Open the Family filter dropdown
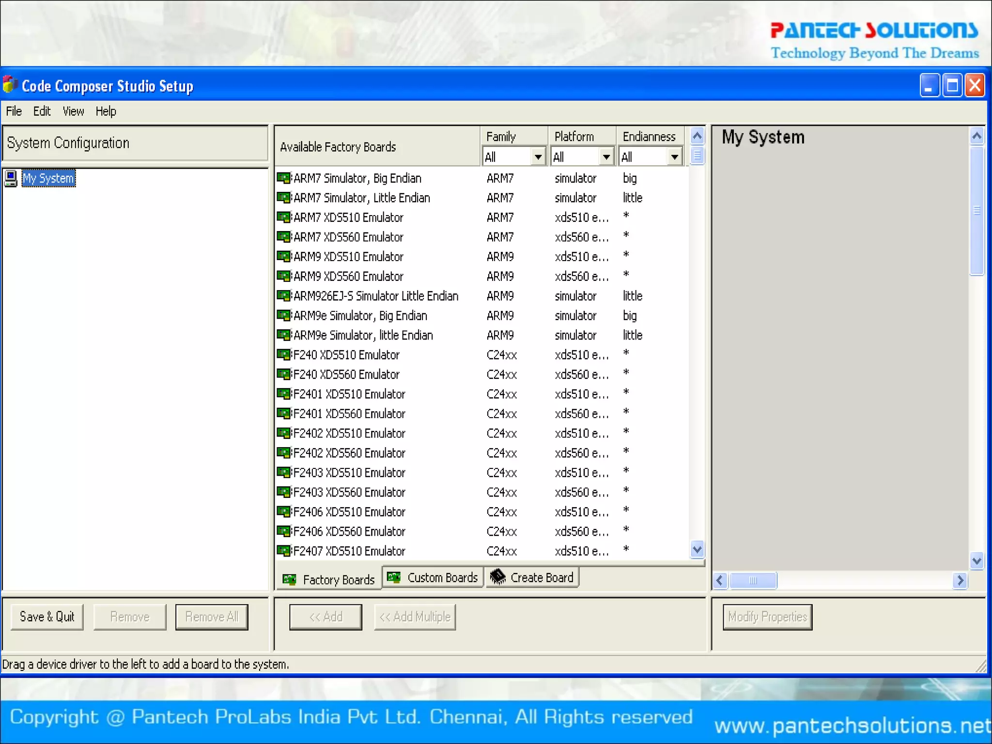The image size is (992, 744). click(x=538, y=157)
